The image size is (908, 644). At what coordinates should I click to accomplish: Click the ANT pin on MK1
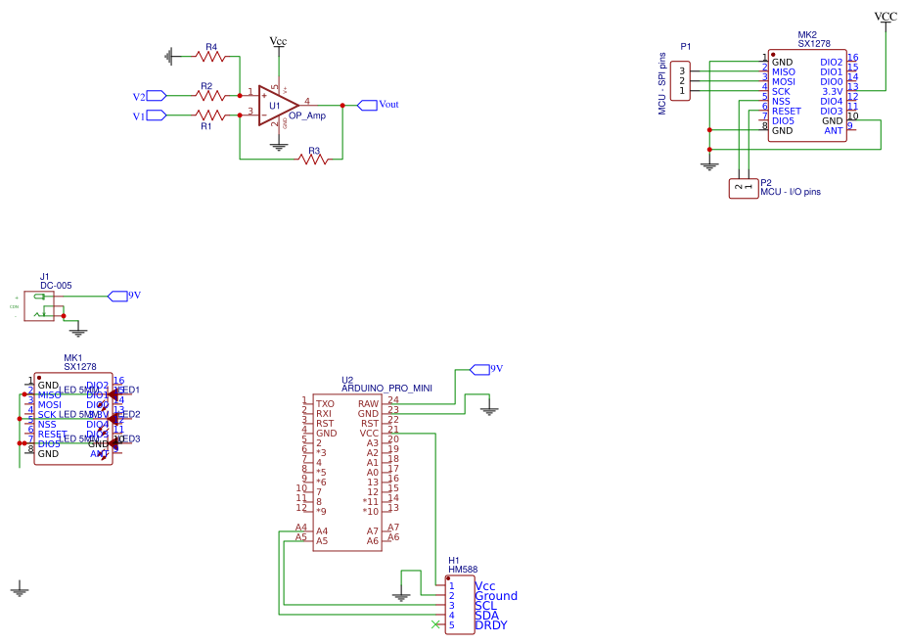[98, 451]
